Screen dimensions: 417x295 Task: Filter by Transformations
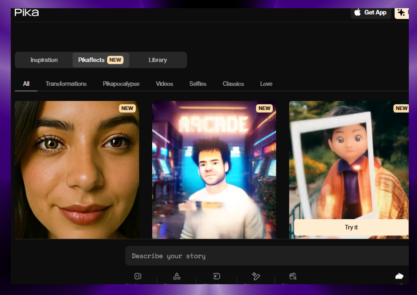point(66,84)
